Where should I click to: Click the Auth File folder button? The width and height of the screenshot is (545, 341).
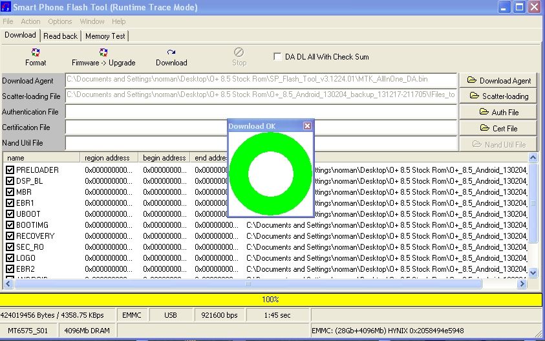[x=498, y=112]
